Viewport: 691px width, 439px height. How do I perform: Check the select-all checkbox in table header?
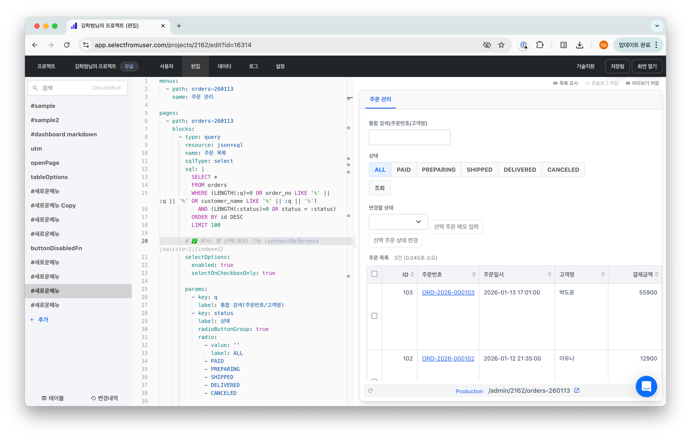(x=374, y=274)
